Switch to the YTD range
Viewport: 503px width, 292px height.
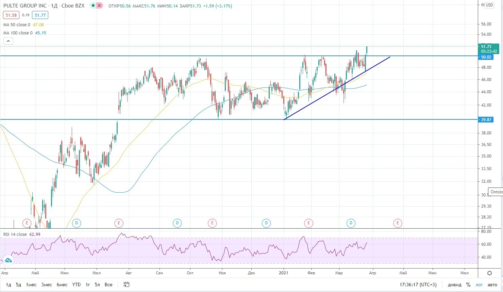[x=77, y=285]
